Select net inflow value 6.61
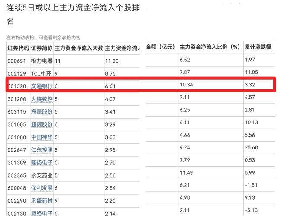The height and width of the screenshot is (216, 281). [110, 86]
